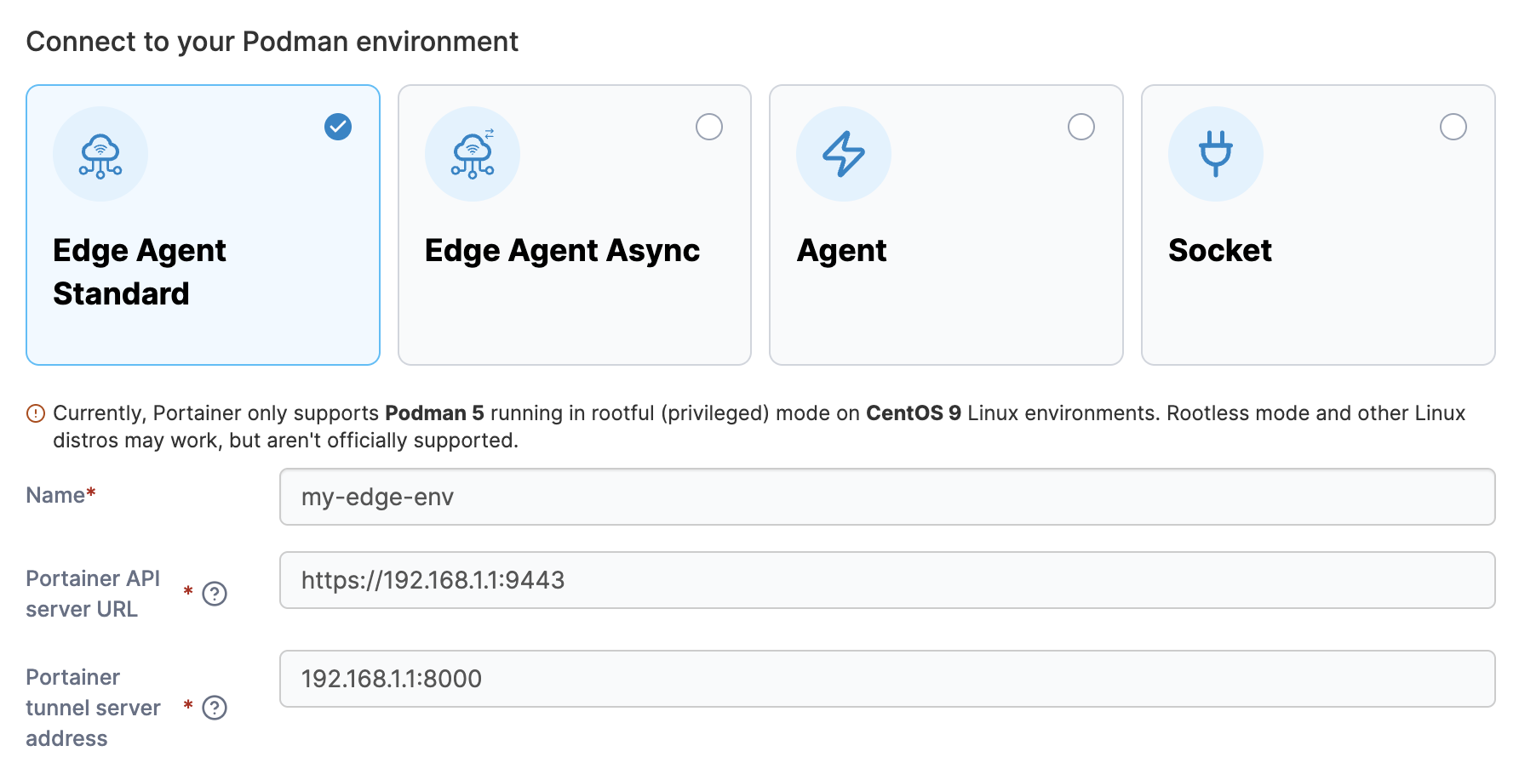
Task: Focus the Name input field
Action: pyautogui.click(x=886, y=497)
